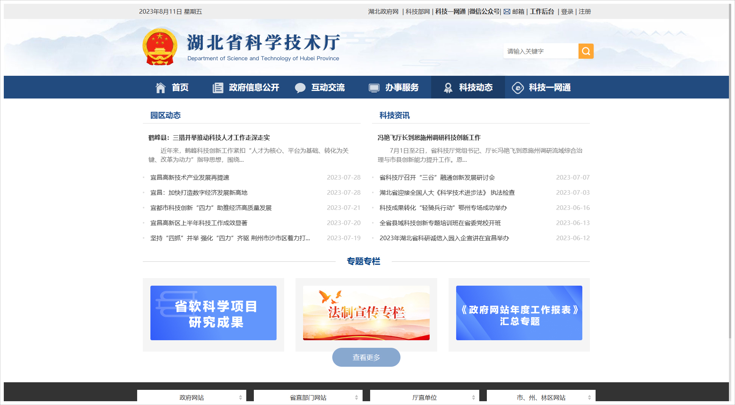Image resolution: width=735 pixels, height=405 pixels.
Task: Click the keyword search input field
Action: pyautogui.click(x=541, y=51)
